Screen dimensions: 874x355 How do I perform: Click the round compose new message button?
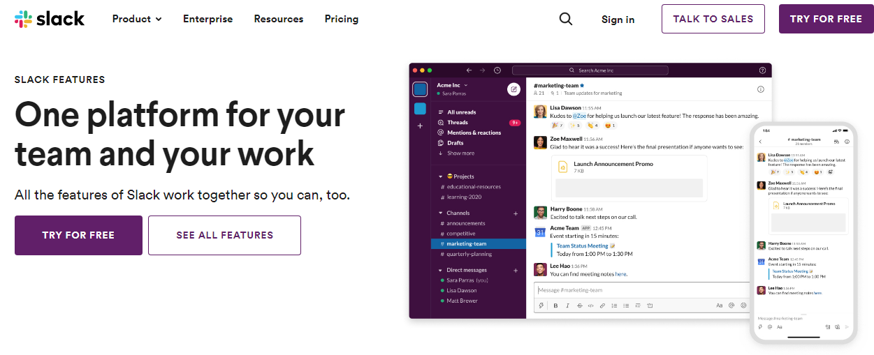click(514, 89)
